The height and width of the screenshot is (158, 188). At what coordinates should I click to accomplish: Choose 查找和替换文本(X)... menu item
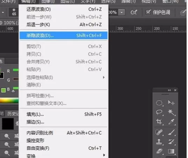coord(64,103)
